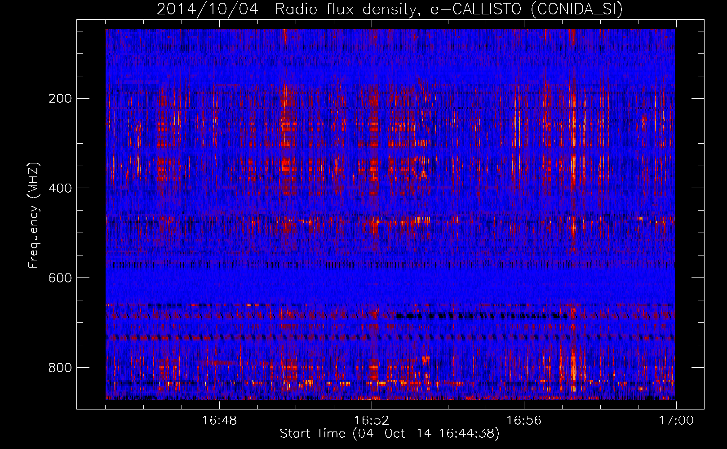Image resolution: width=727 pixels, height=449 pixels.
Task: Click the 16:52 time tick label
Action: tap(372, 421)
